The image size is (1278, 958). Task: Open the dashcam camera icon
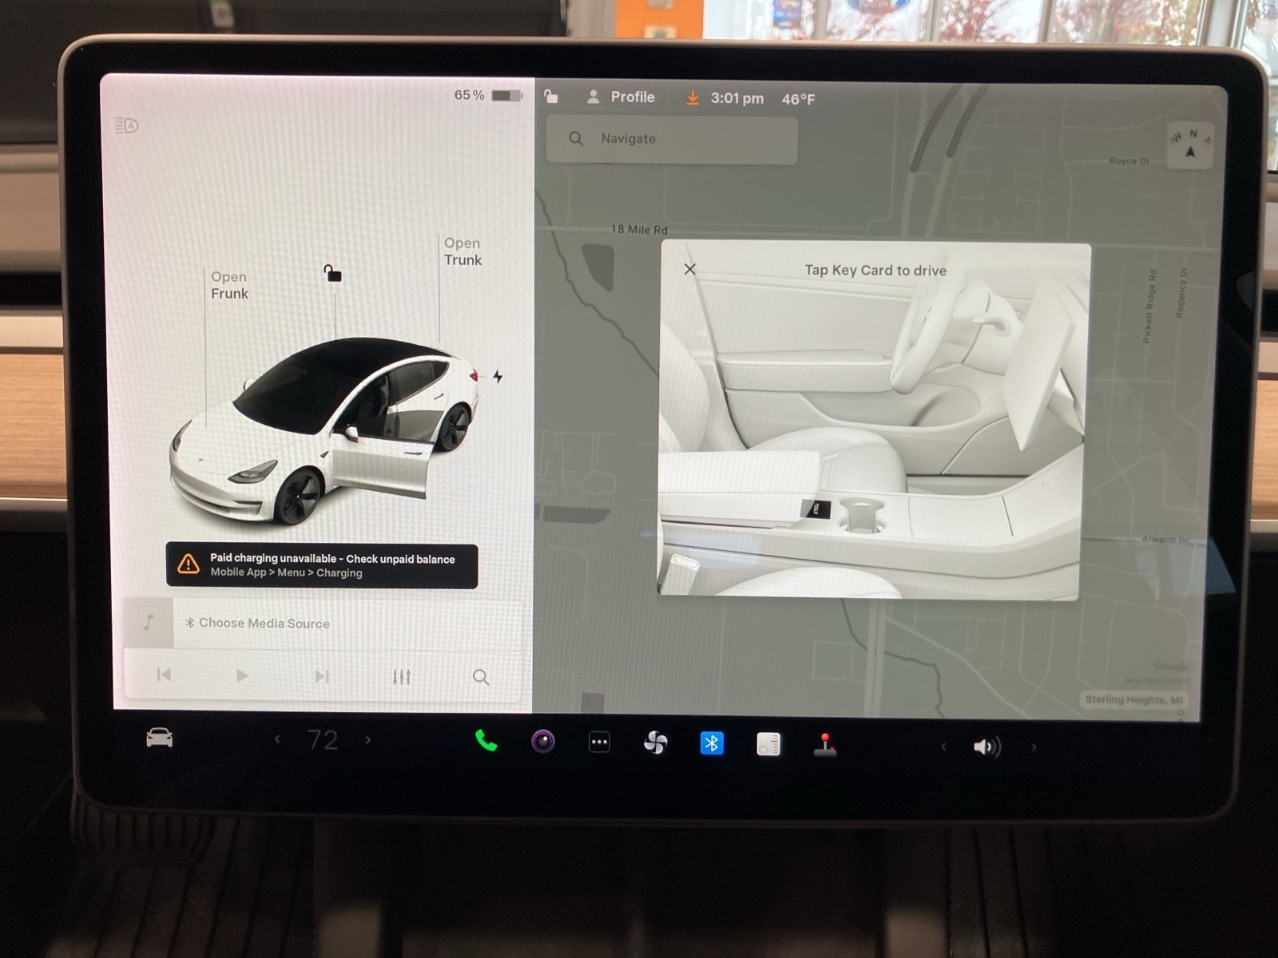click(x=543, y=742)
